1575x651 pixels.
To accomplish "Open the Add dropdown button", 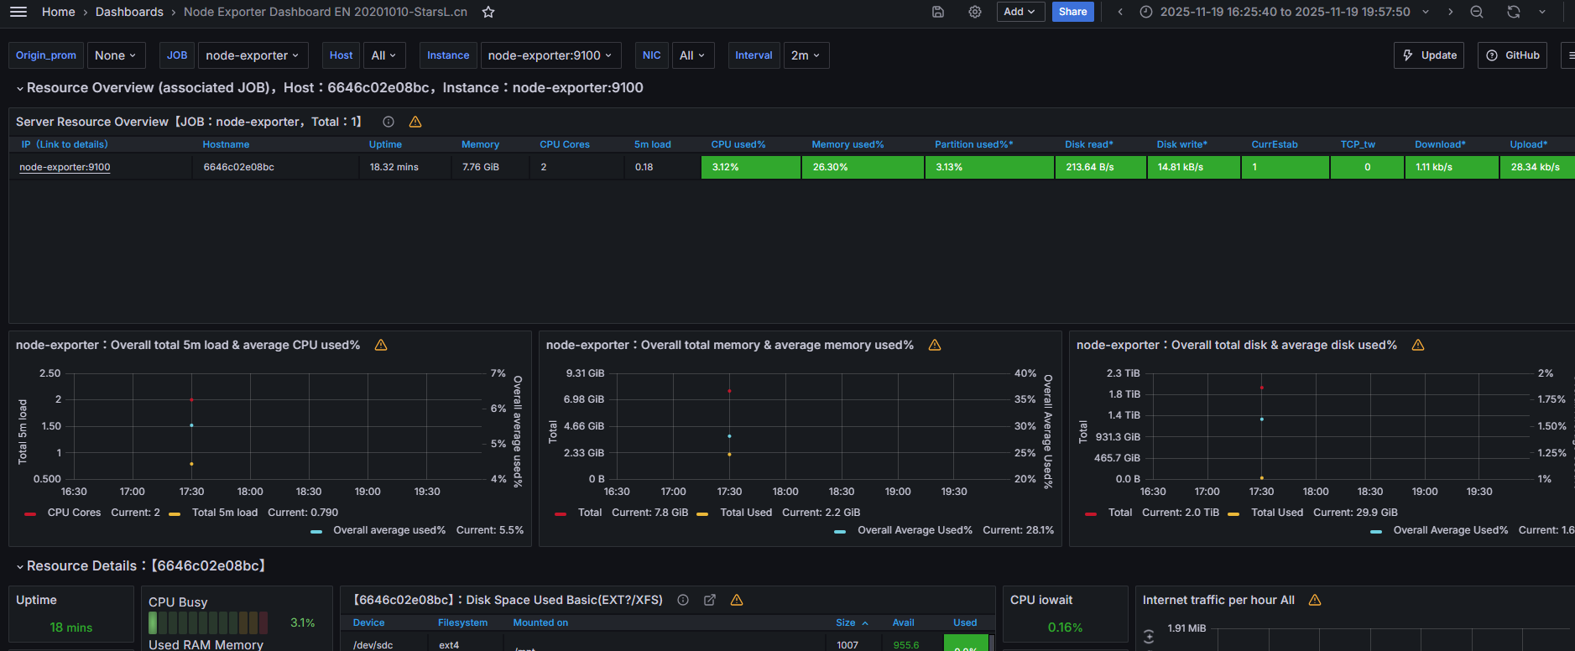I will (1020, 12).
